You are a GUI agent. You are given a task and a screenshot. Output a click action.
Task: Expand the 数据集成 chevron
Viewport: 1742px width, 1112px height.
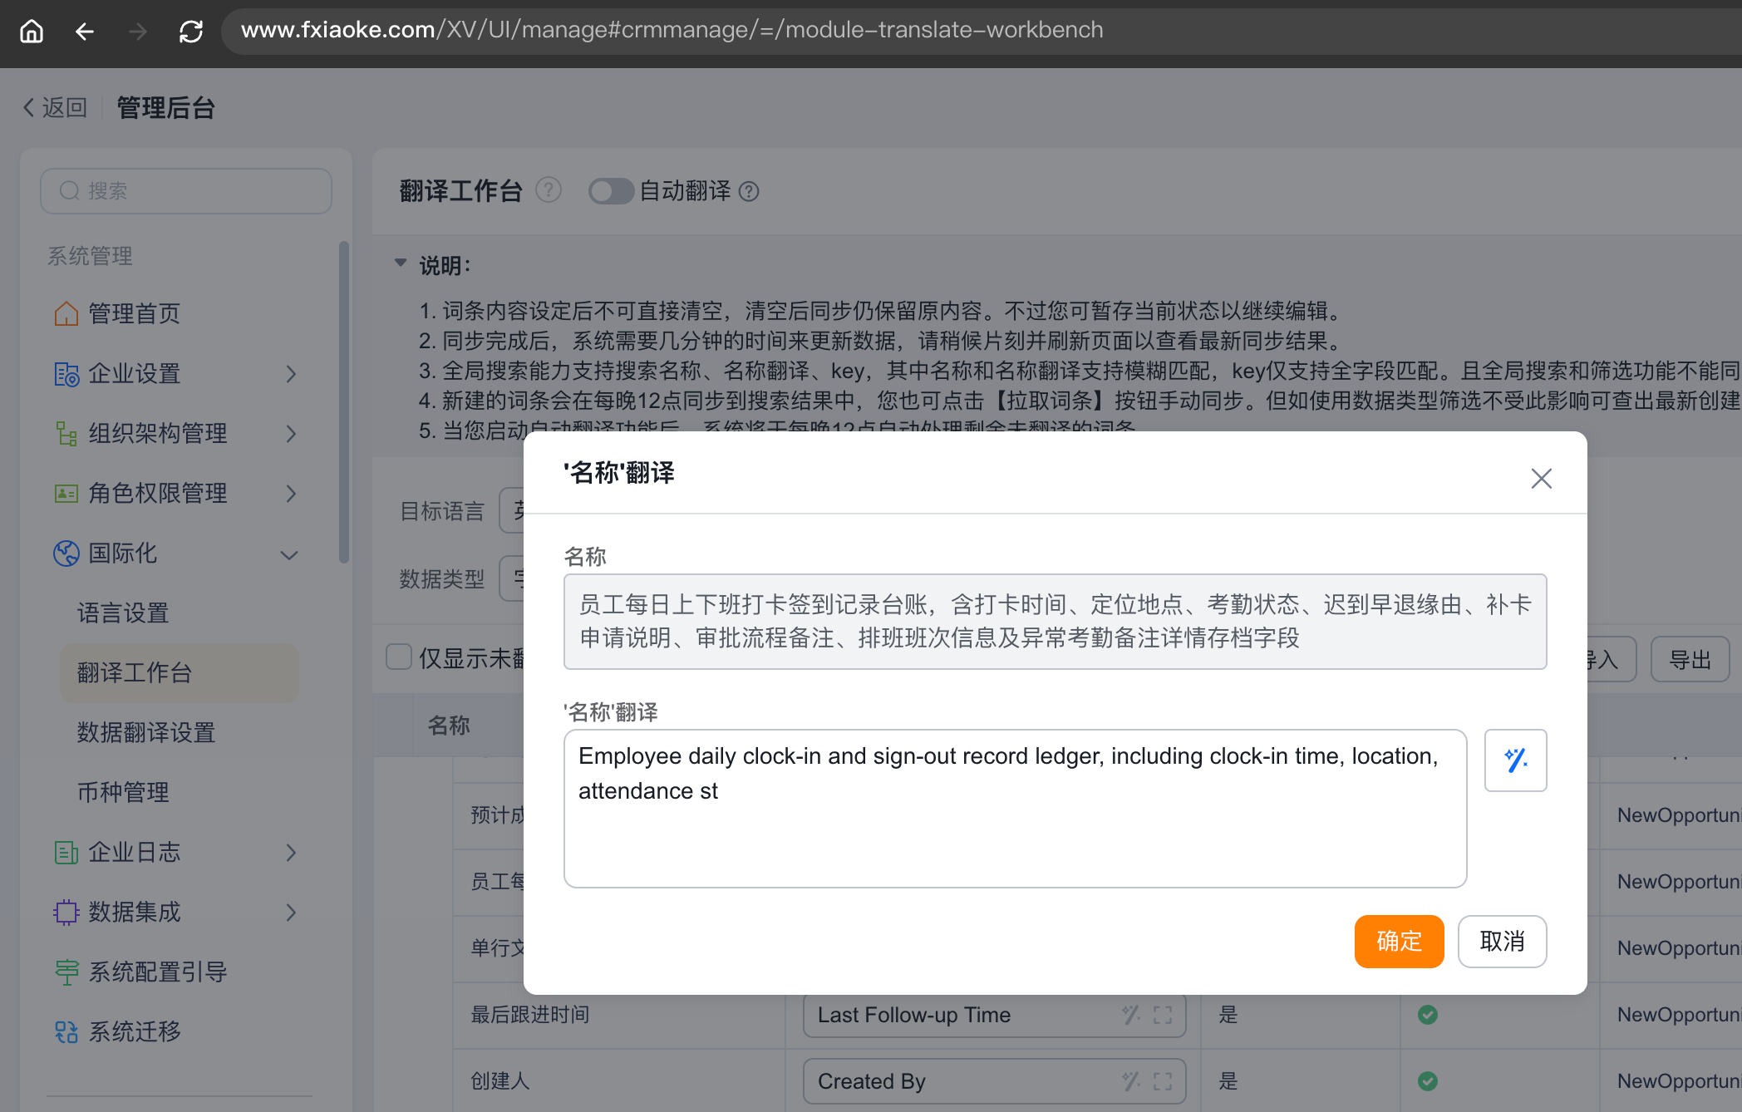291,913
